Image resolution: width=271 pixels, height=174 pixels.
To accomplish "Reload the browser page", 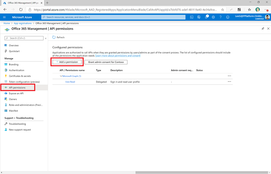I will click(x=21, y=10).
